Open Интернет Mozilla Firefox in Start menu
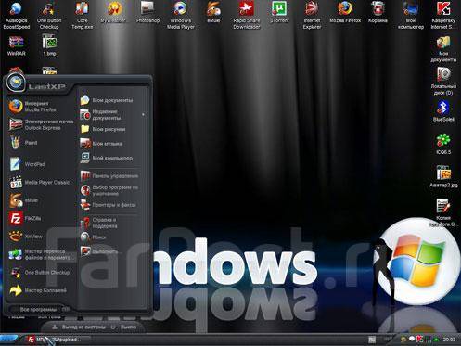Image resolution: width=461 pixels, height=346 pixels. pos(41,107)
